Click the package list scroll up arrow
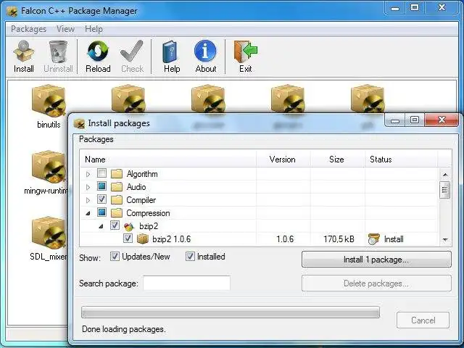464x348 pixels. tap(445, 175)
